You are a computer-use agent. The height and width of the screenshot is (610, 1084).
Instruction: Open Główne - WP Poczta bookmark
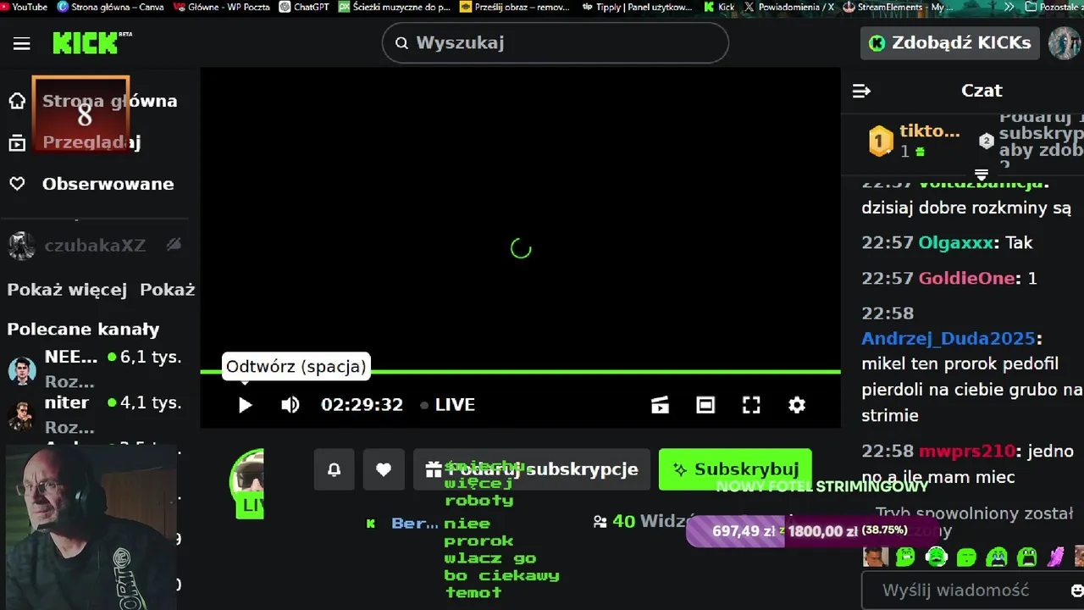221,7
